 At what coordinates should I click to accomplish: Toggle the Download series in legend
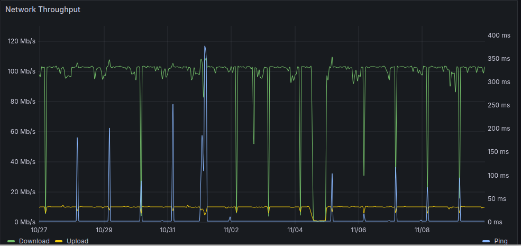tap(34, 241)
